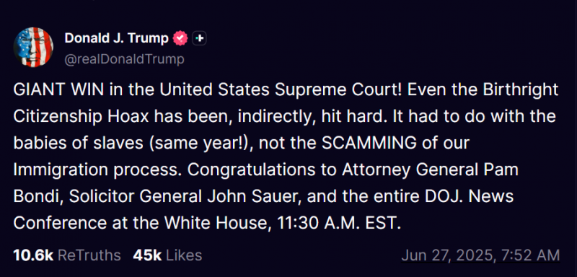Screen dimensions: 577x277
Task: Open the flag-painted profile avatar
Action: point(33,47)
